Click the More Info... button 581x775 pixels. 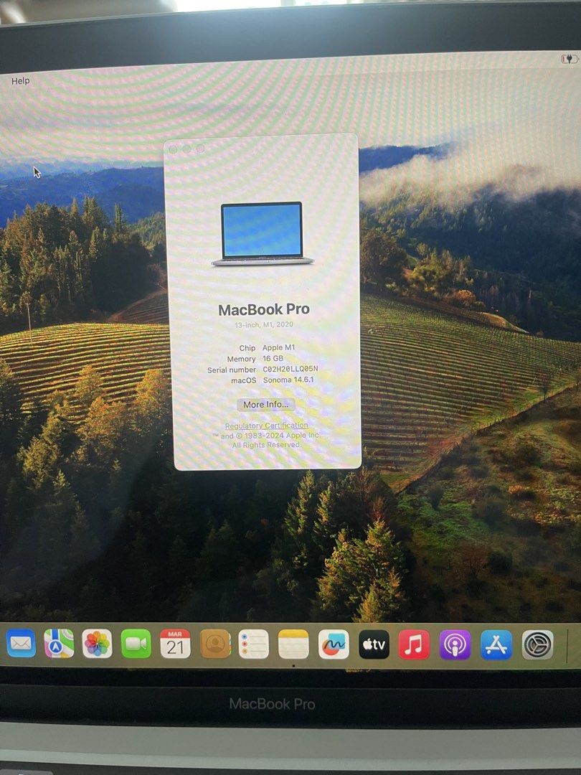click(266, 404)
